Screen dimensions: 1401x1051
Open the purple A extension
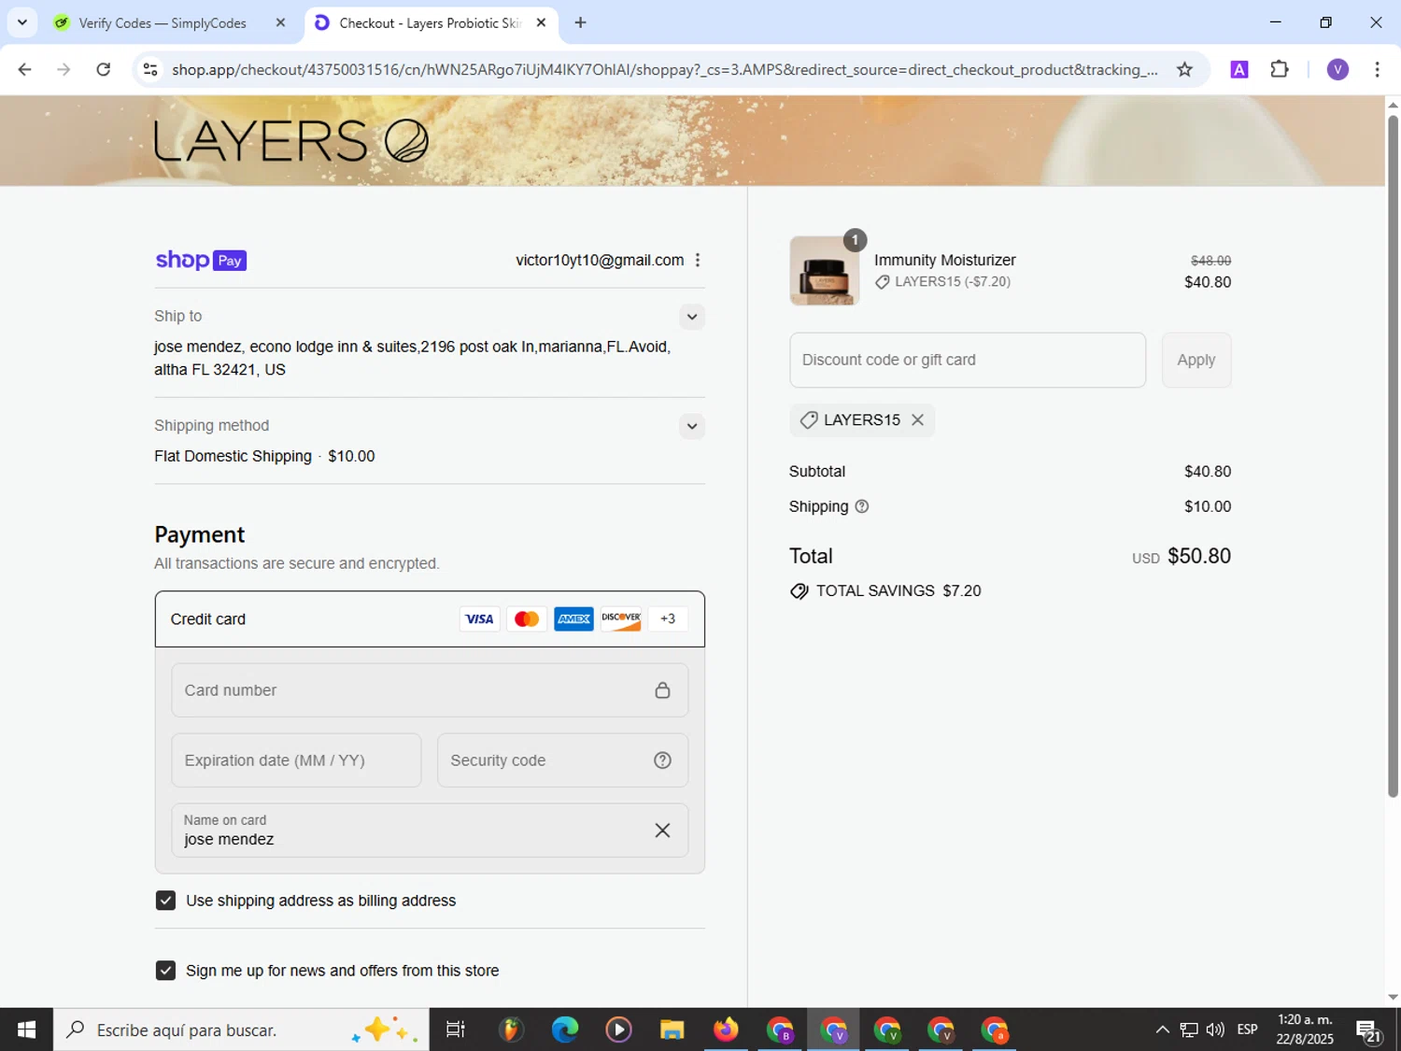pyautogui.click(x=1239, y=69)
